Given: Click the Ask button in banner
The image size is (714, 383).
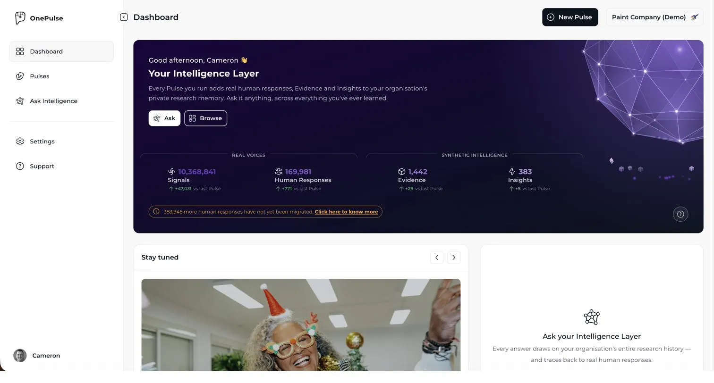Looking at the screenshot, I should [164, 118].
